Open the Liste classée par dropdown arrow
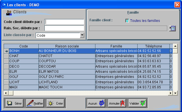The width and height of the screenshot is (182, 112). click(82, 35)
